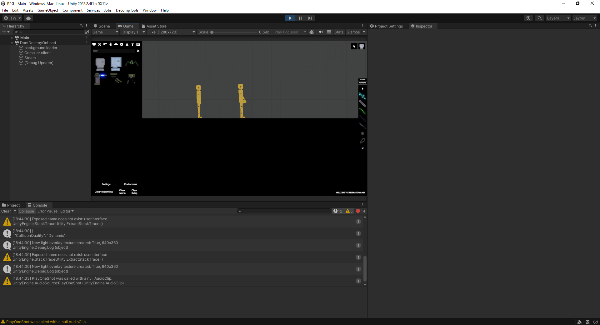
Task: Open the Layers dropdown
Action: pos(558,18)
